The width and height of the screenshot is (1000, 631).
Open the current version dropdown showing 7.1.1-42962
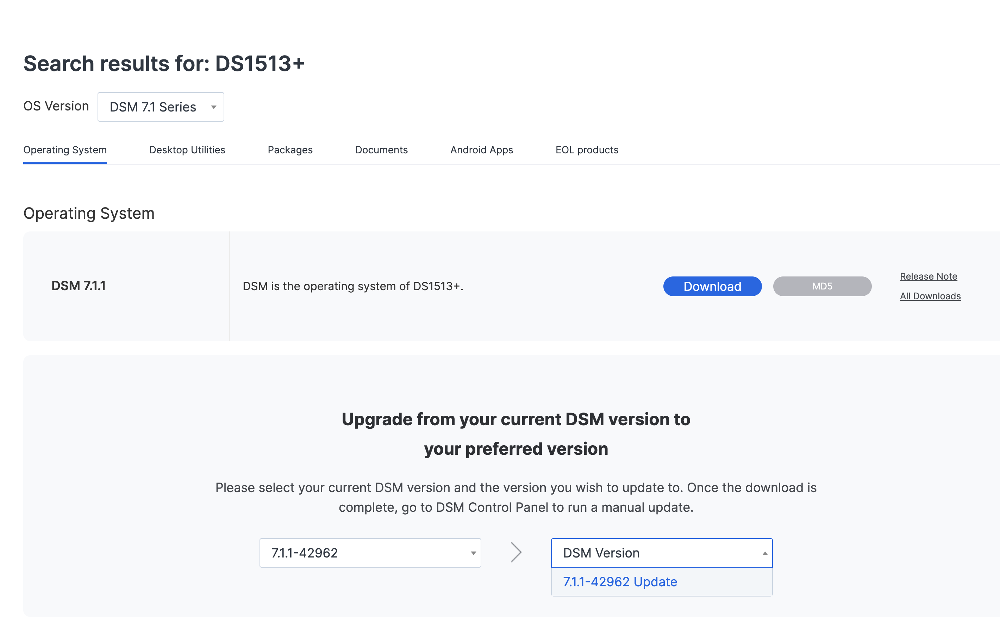370,553
